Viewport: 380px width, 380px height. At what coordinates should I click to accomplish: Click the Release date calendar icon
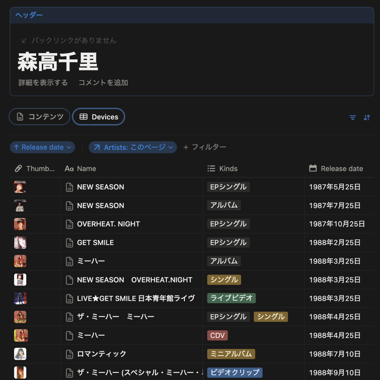[x=313, y=168]
